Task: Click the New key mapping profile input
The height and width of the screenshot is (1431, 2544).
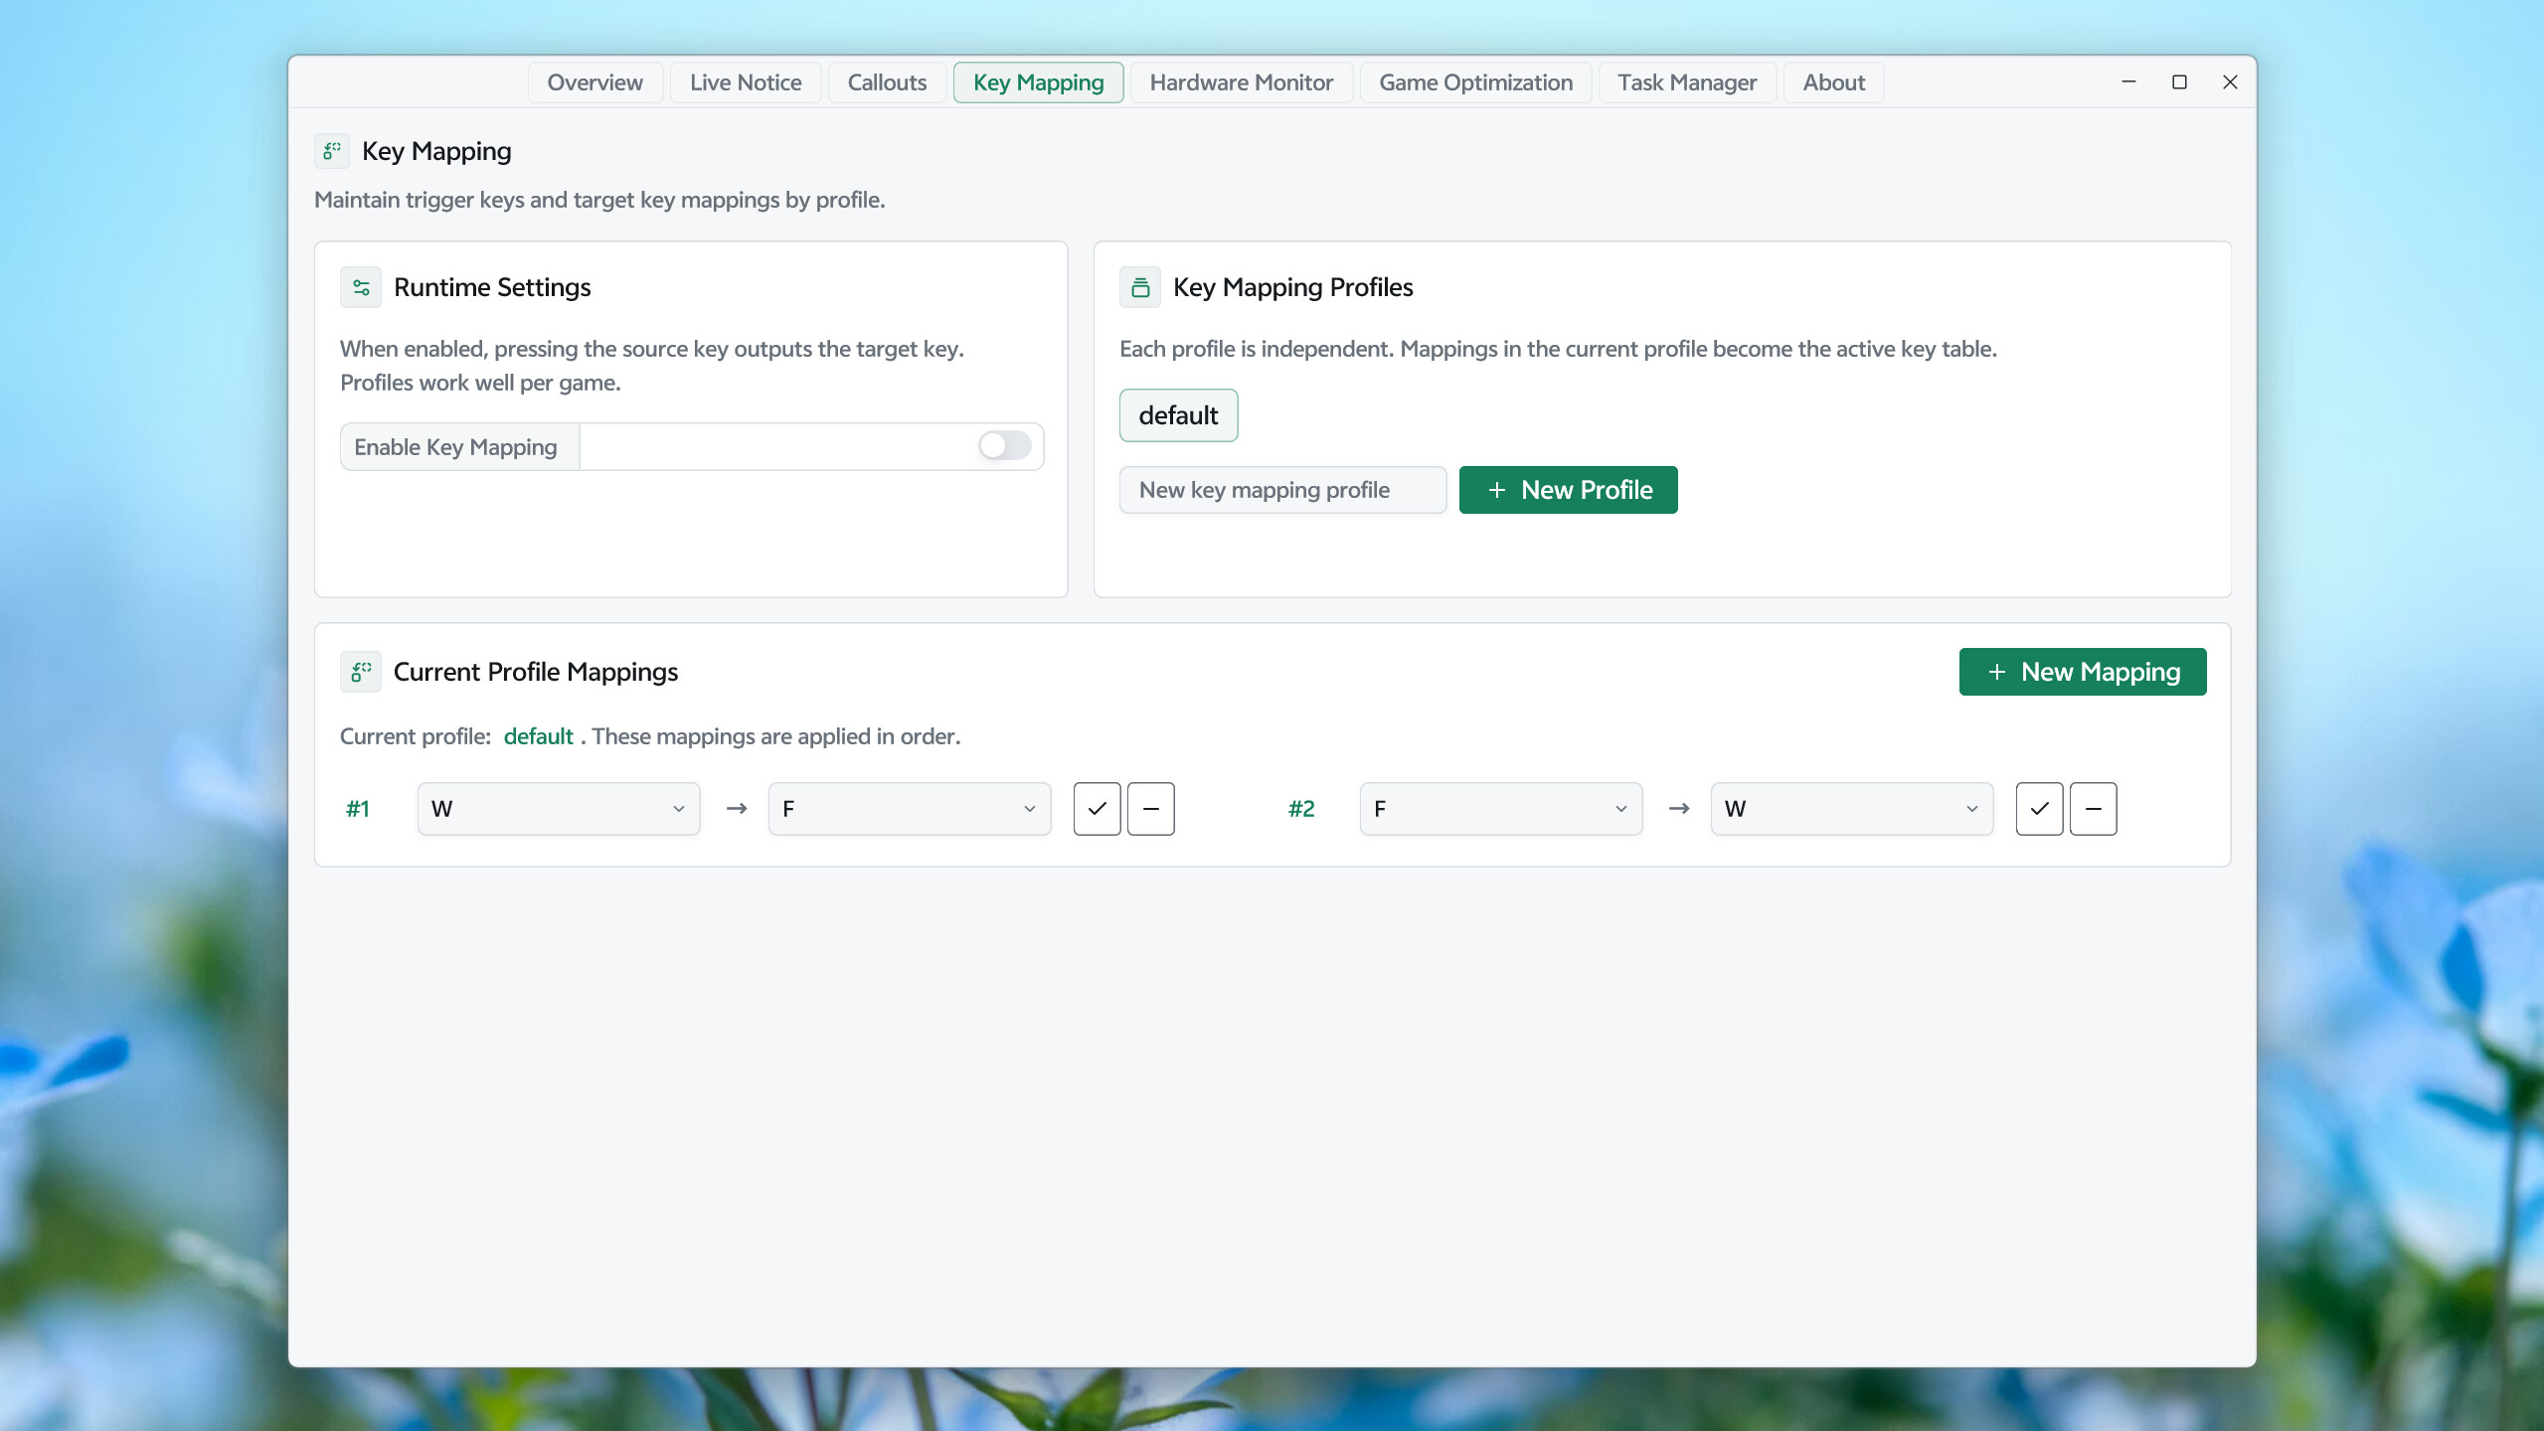Action: pos(1282,490)
